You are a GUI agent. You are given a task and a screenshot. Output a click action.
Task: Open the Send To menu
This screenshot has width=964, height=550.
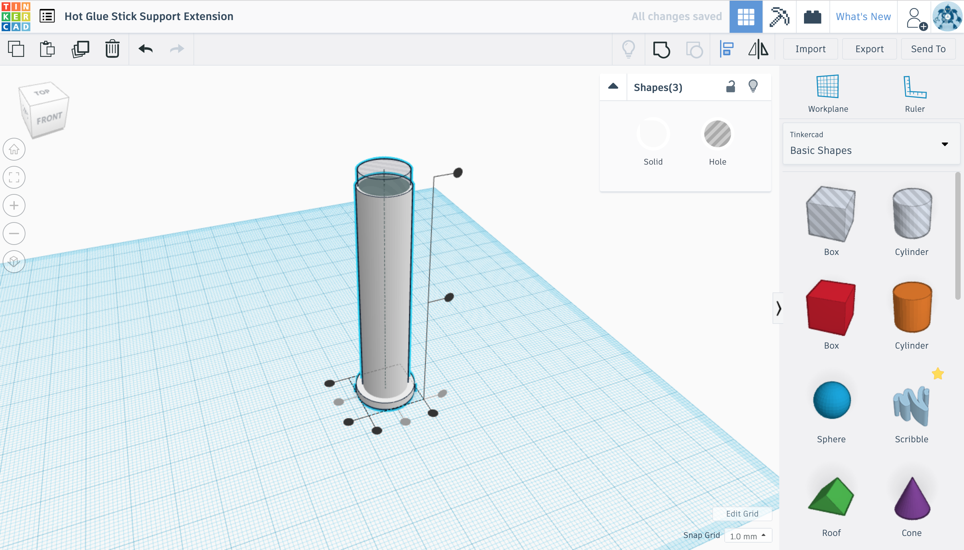(x=928, y=49)
